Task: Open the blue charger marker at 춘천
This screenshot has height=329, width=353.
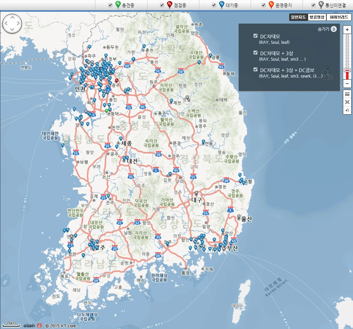Action: [144, 46]
